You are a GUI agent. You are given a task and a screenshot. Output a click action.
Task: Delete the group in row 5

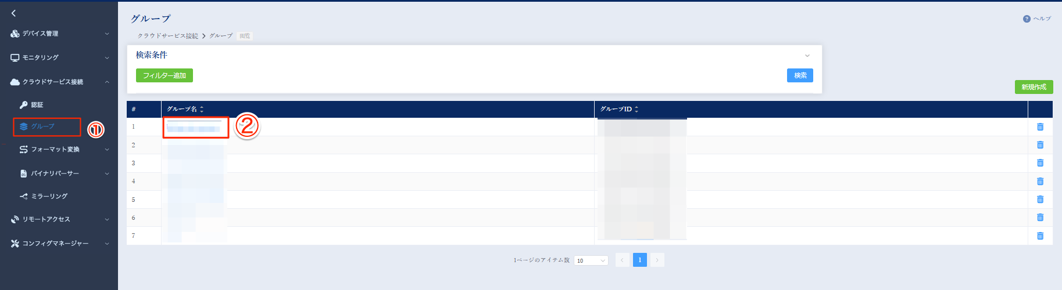click(x=1040, y=200)
